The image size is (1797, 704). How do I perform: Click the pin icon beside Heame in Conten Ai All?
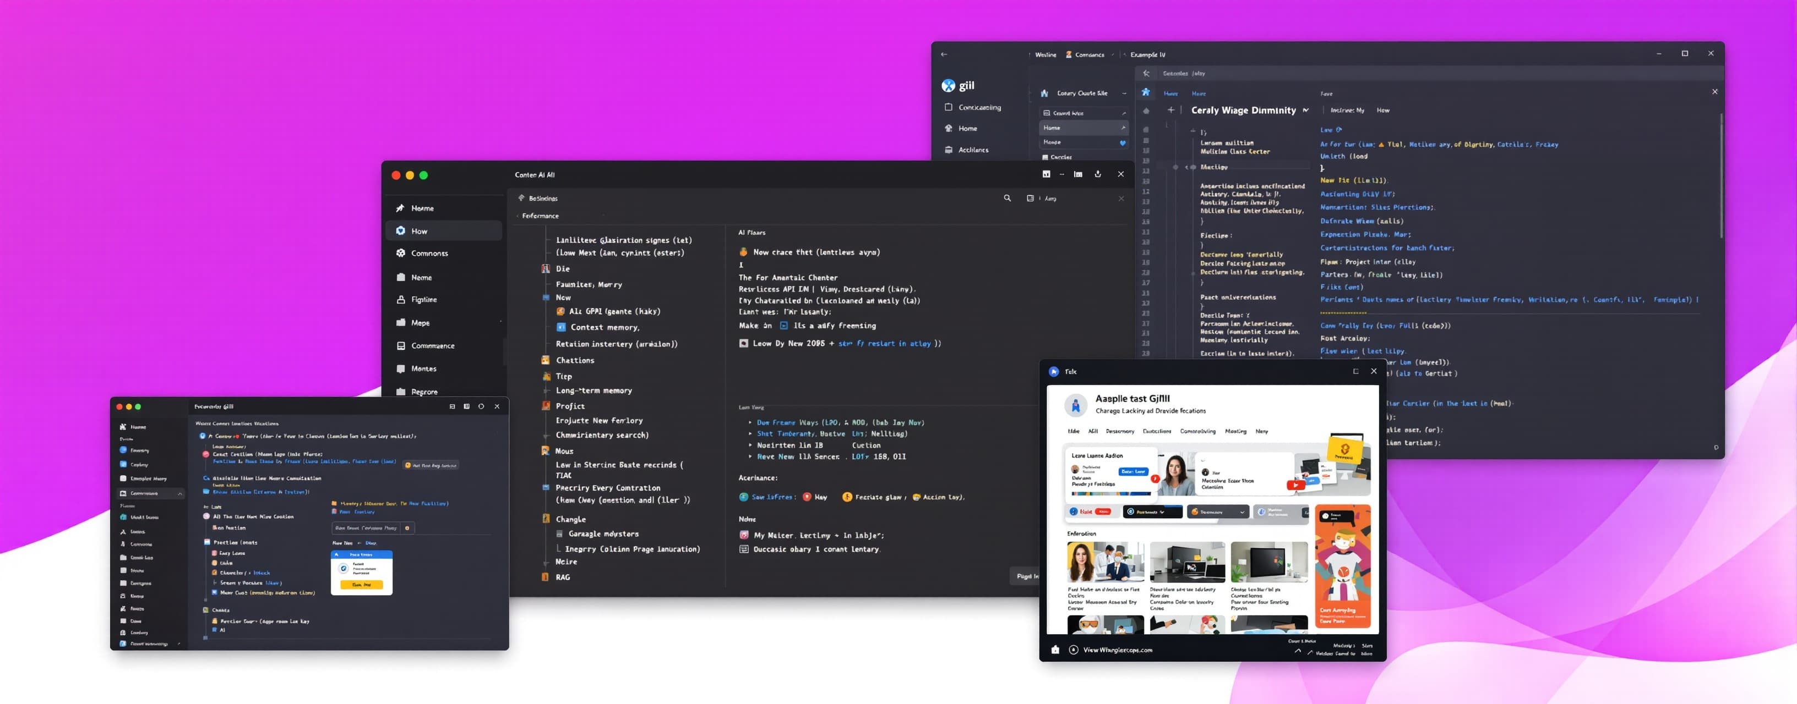400,208
